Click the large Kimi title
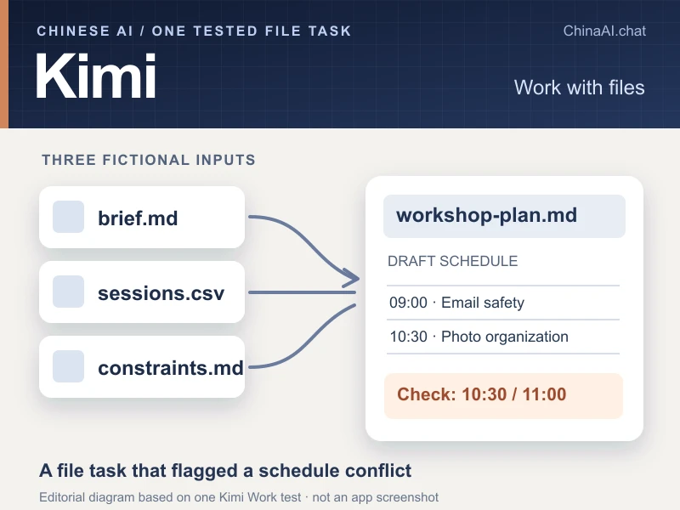This screenshot has height=510, width=680. 95,76
